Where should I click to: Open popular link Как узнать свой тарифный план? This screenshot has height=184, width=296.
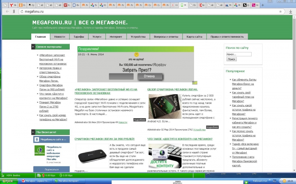point(243,97)
